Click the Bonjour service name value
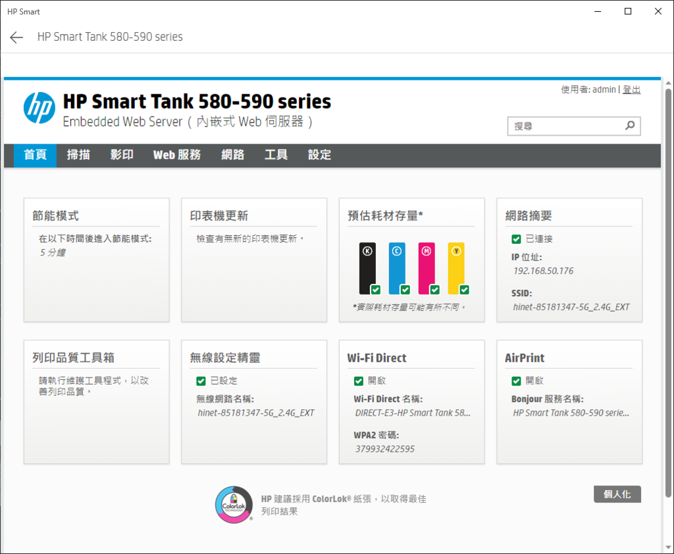The width and height of the screenshot is (674, 554). (571, 413)
